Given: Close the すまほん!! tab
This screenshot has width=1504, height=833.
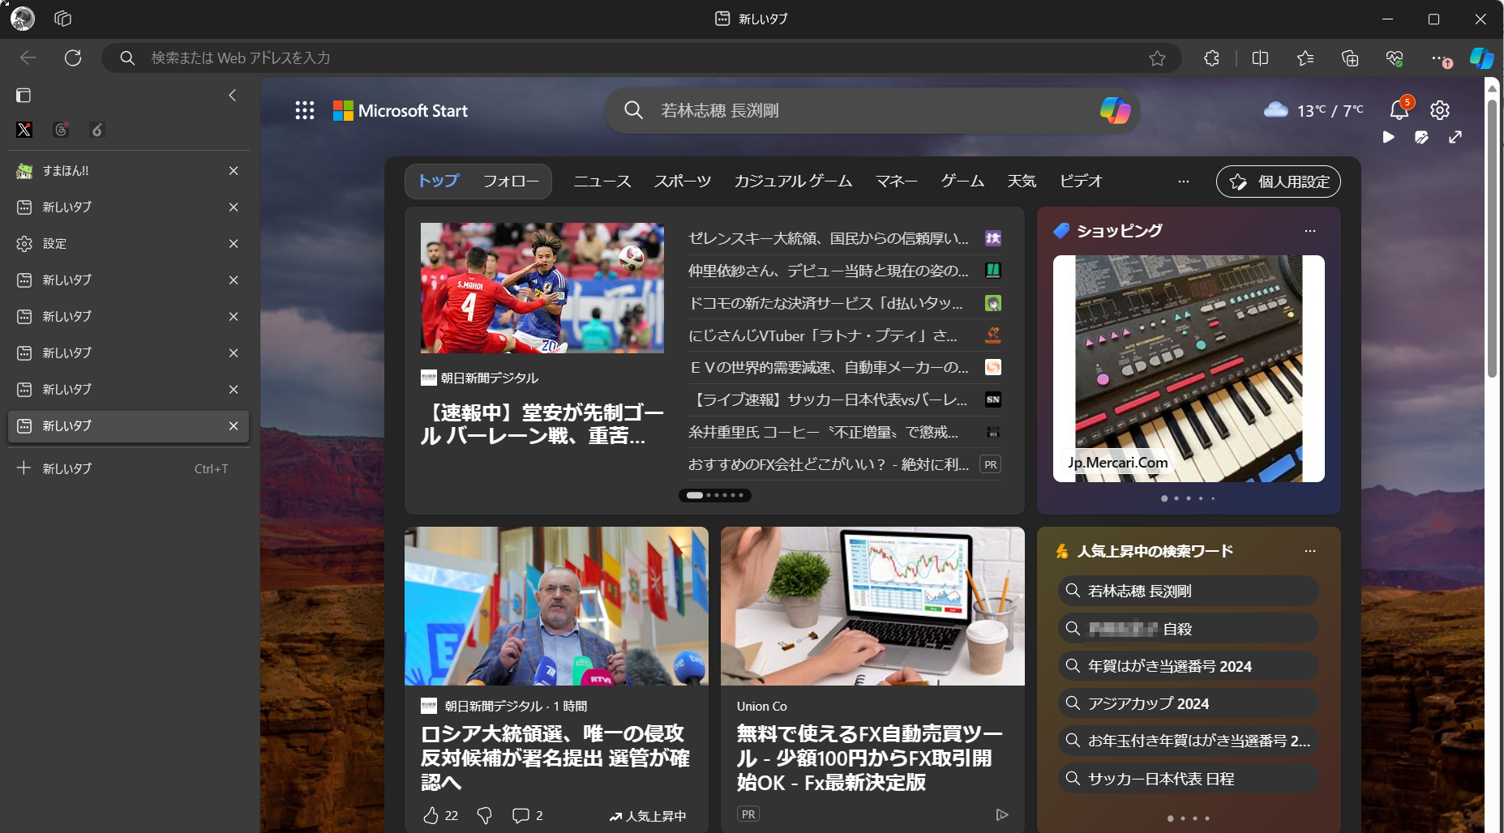Looking at the screenshot, I should tap(234, 171).
